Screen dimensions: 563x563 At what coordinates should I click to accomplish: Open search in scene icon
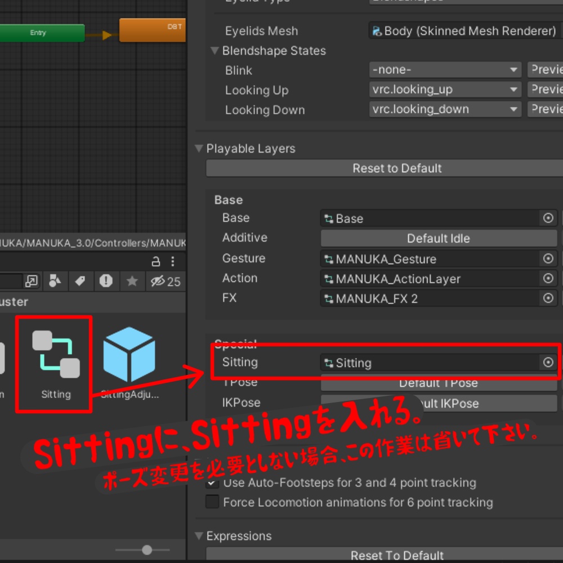coord(32,281)
